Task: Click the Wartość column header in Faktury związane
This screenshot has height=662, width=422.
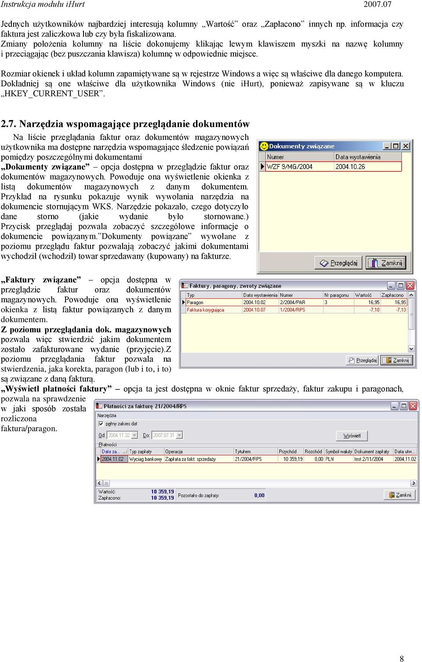Action: (367, 295)
